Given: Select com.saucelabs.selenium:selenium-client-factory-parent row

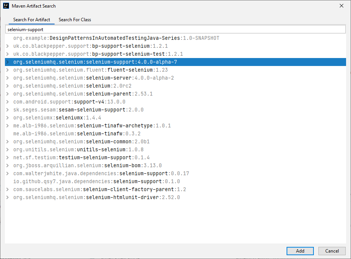Looking at the screenshot, I should [175, 189].
